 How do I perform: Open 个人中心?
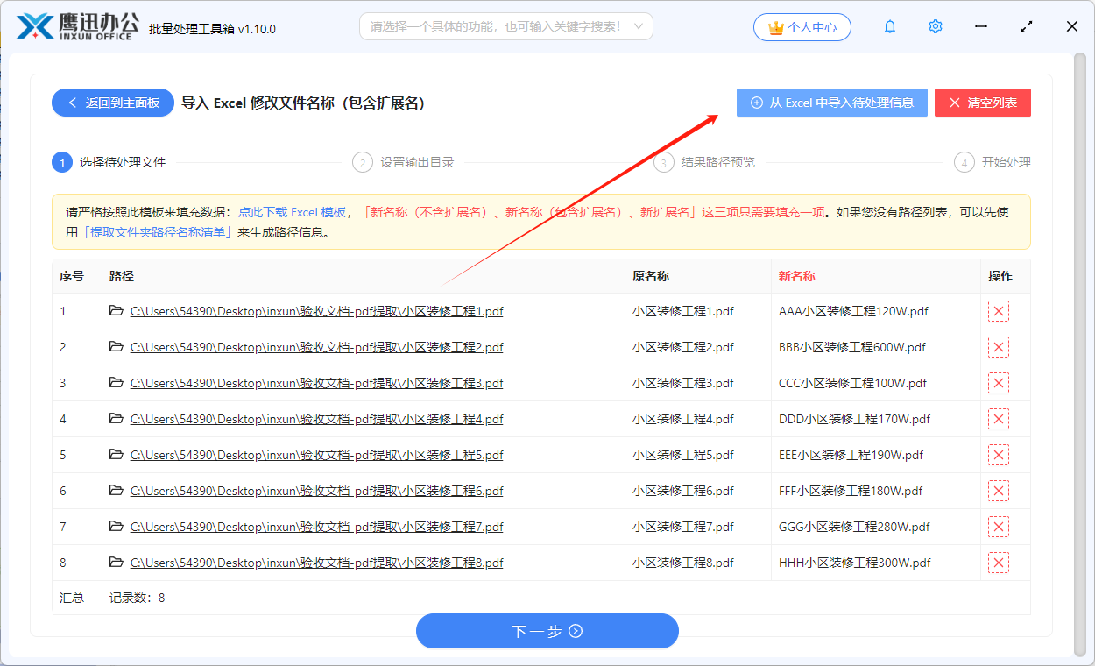click(x=802, y=27)
